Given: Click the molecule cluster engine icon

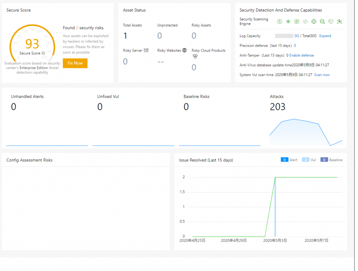Looking at the screenshot, I should tap(339, 21).
